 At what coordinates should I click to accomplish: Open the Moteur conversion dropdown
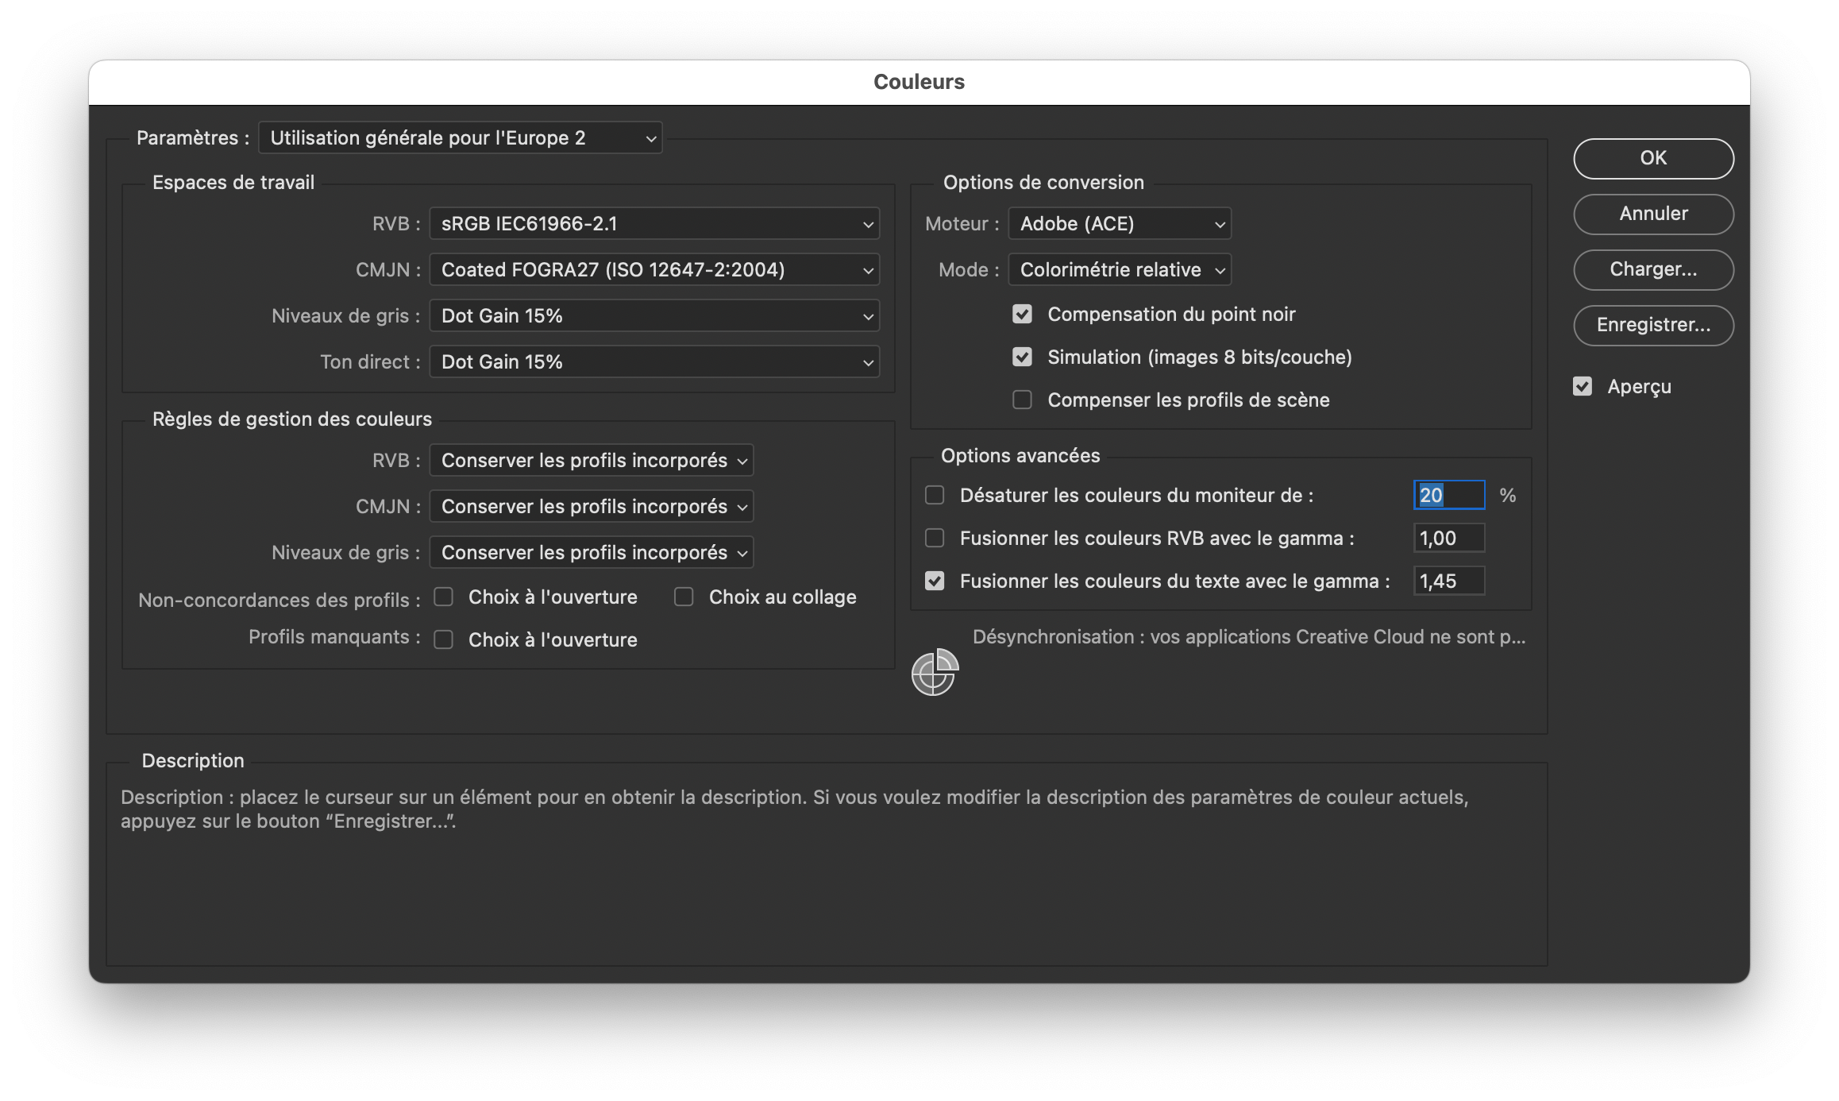point(1118,223)
